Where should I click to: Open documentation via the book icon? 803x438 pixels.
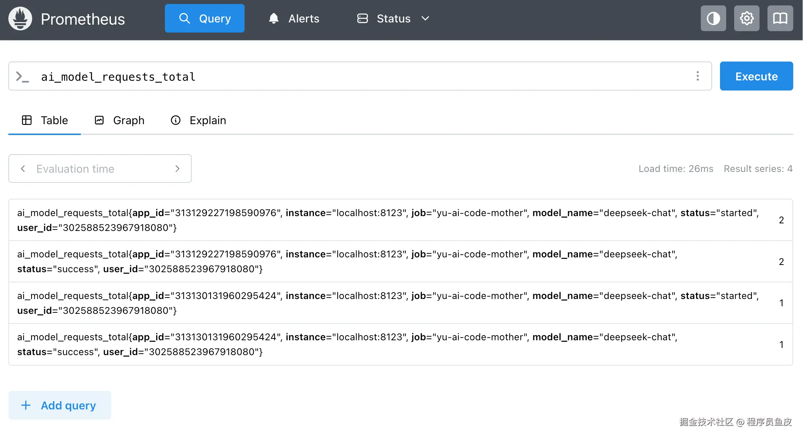(x=780, y=18)
